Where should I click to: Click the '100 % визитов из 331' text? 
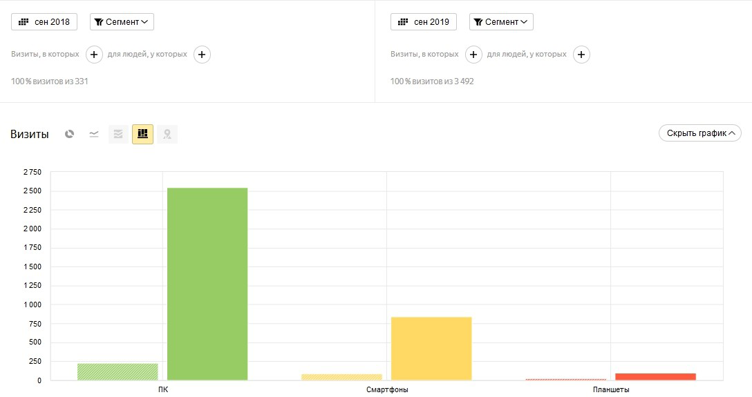pyautogui.click(x=49, y=81)
